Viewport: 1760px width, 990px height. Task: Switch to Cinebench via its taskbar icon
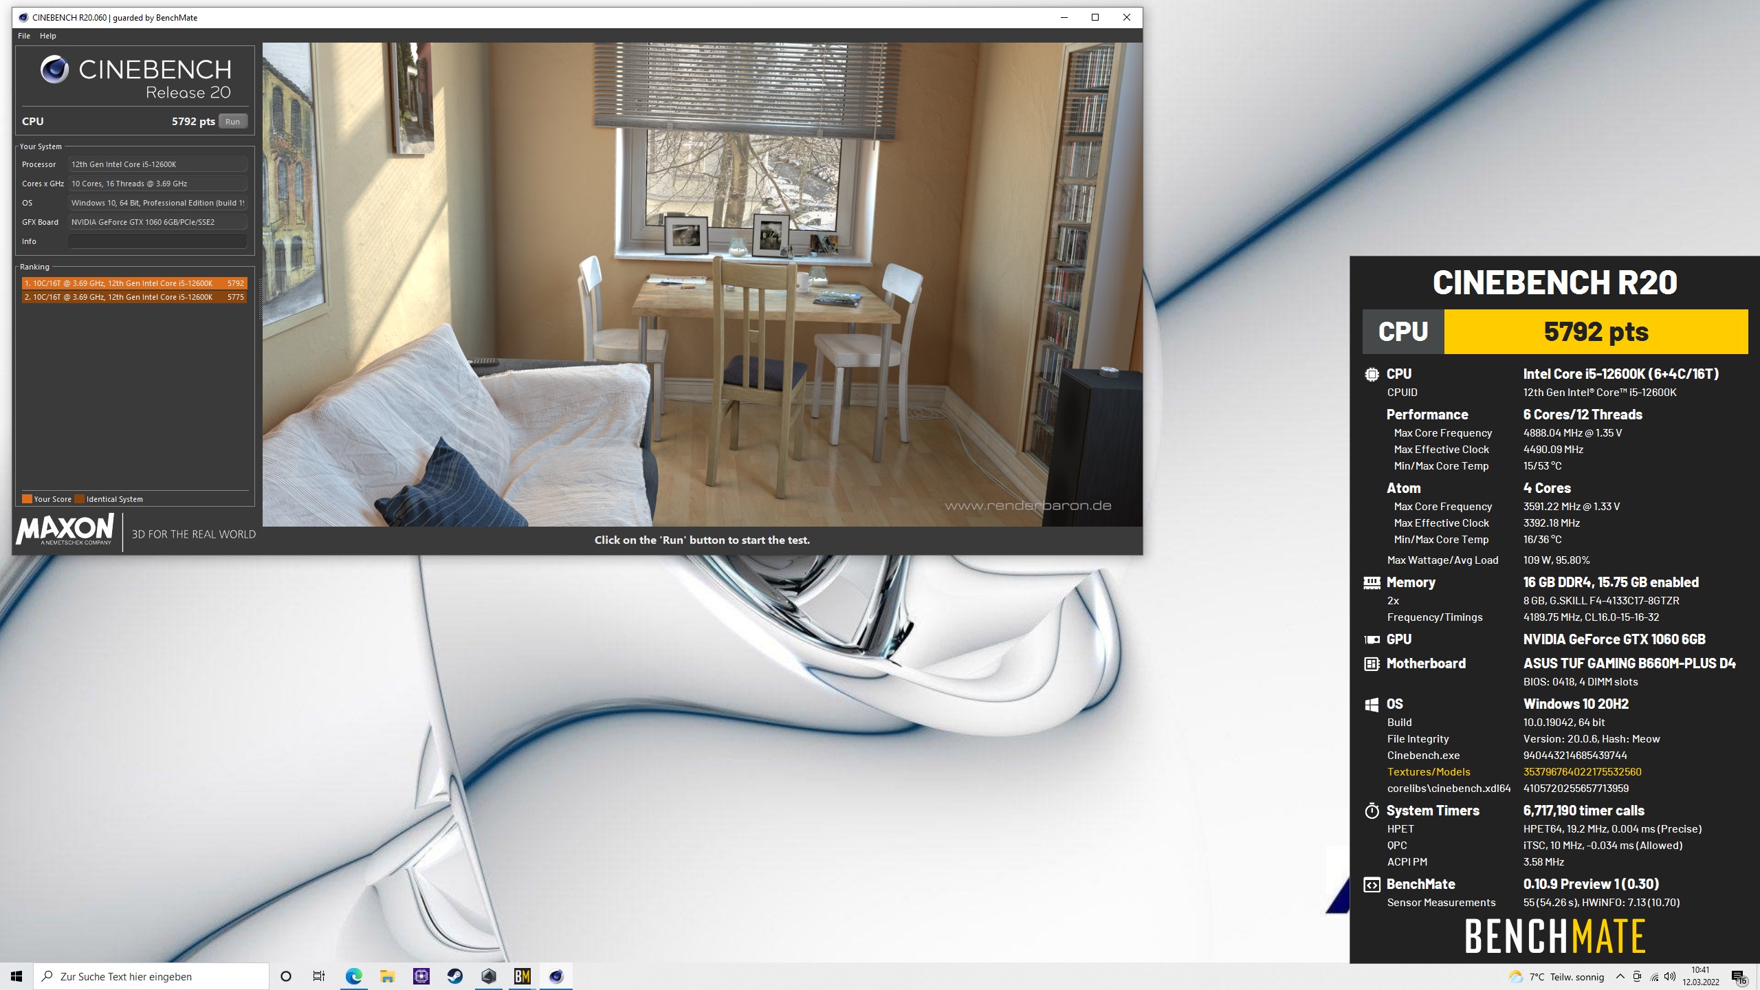coord(555,976)
